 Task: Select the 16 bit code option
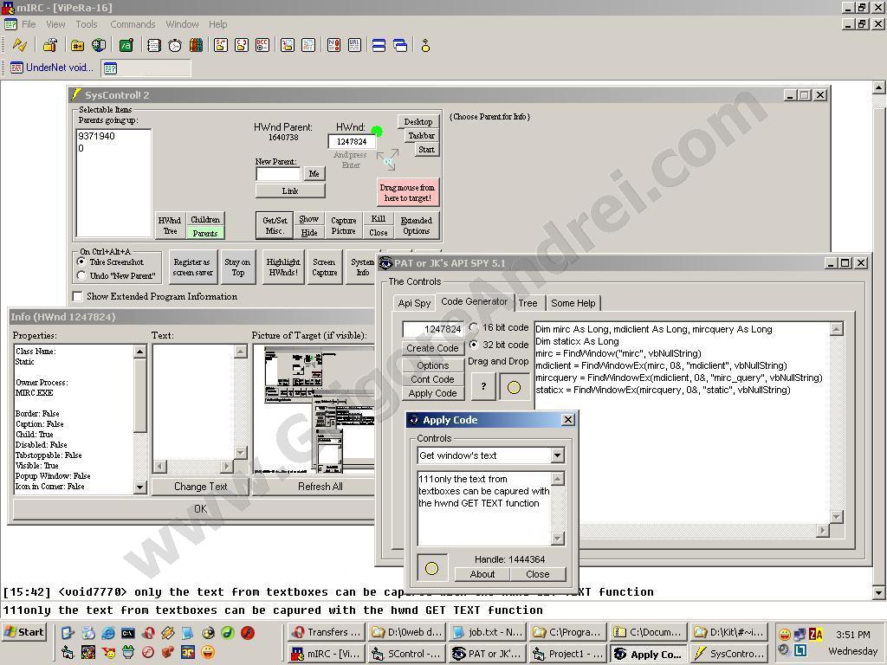click(x=474, y=327)
